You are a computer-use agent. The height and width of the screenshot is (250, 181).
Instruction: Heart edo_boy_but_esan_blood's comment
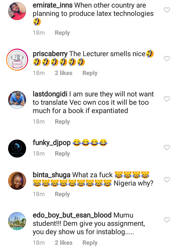pyautogui.click(x=167, y=220)
